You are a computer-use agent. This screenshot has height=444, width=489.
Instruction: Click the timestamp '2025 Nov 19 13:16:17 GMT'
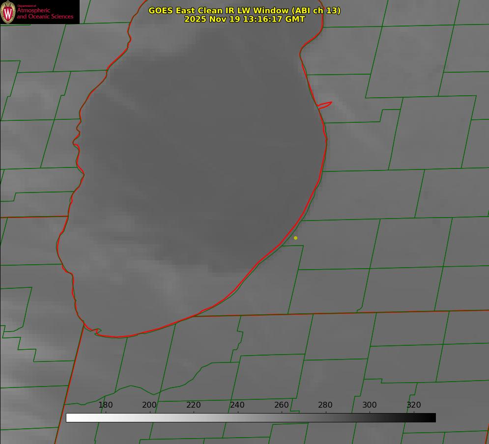245,19
